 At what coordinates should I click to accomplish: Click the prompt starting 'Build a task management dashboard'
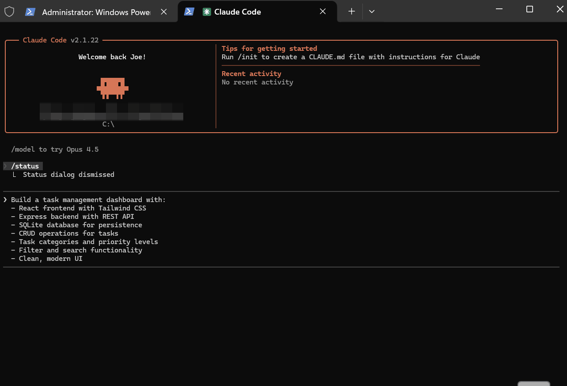click(x=88, y=200)
